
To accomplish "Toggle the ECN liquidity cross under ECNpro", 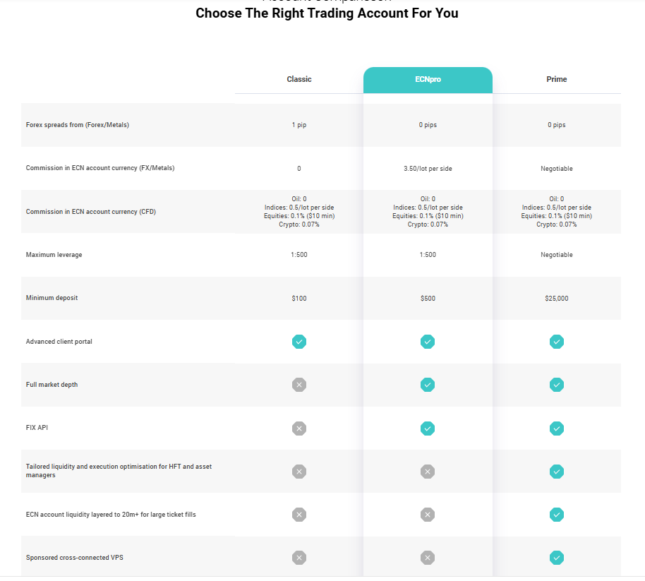I will tap(428, 515).
